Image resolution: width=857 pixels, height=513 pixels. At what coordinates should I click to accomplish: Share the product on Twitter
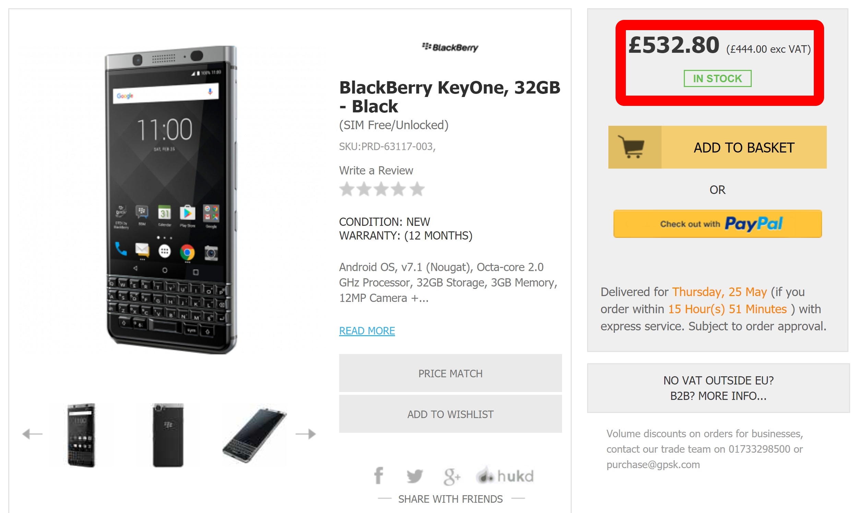[414, 476]
